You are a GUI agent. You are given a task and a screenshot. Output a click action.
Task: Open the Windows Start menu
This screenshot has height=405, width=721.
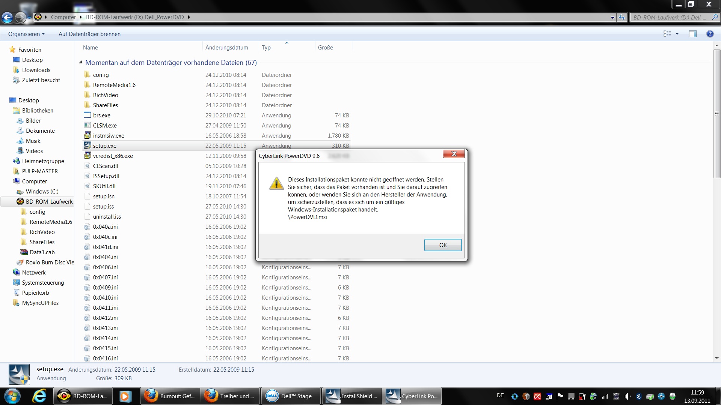tap(12, 396)
